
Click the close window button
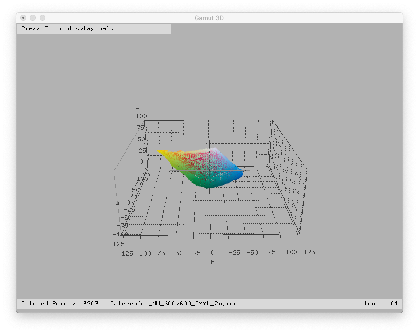click(x=23, y=18)
